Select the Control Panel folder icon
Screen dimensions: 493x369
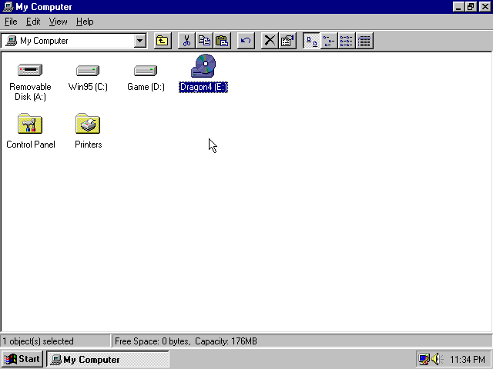[x=30, y=123]
